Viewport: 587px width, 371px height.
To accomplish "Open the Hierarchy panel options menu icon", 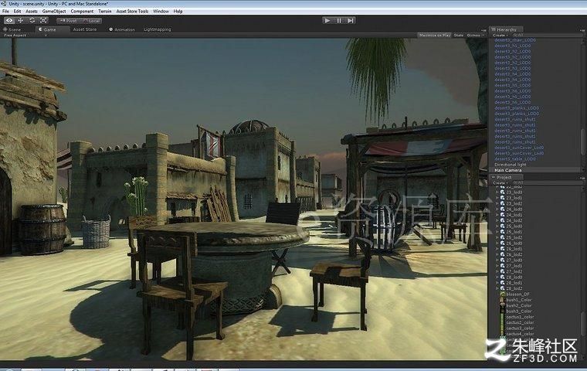I will tap(582, 29).
